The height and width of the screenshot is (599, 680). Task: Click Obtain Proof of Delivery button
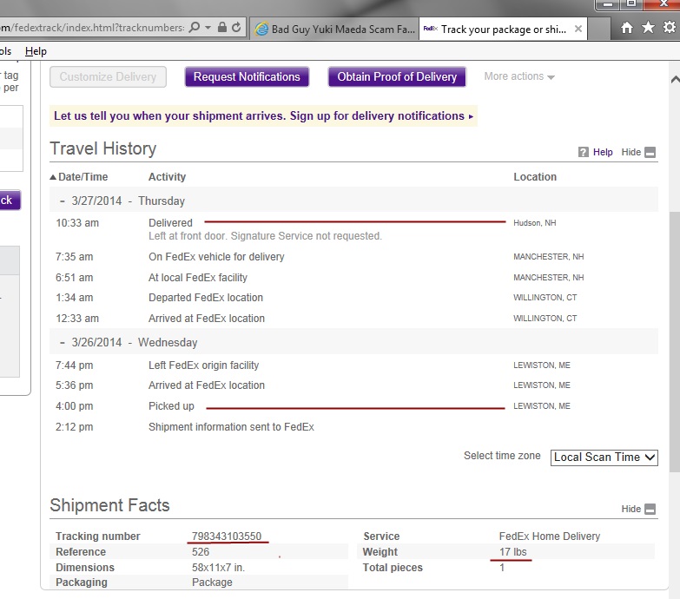click(x=397, y=76)
